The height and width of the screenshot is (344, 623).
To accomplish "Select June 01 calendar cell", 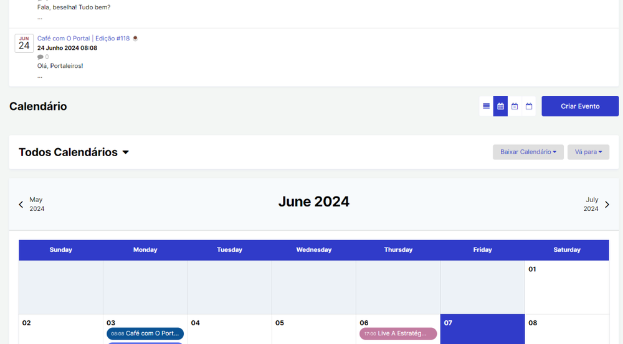I will [566, 287].
